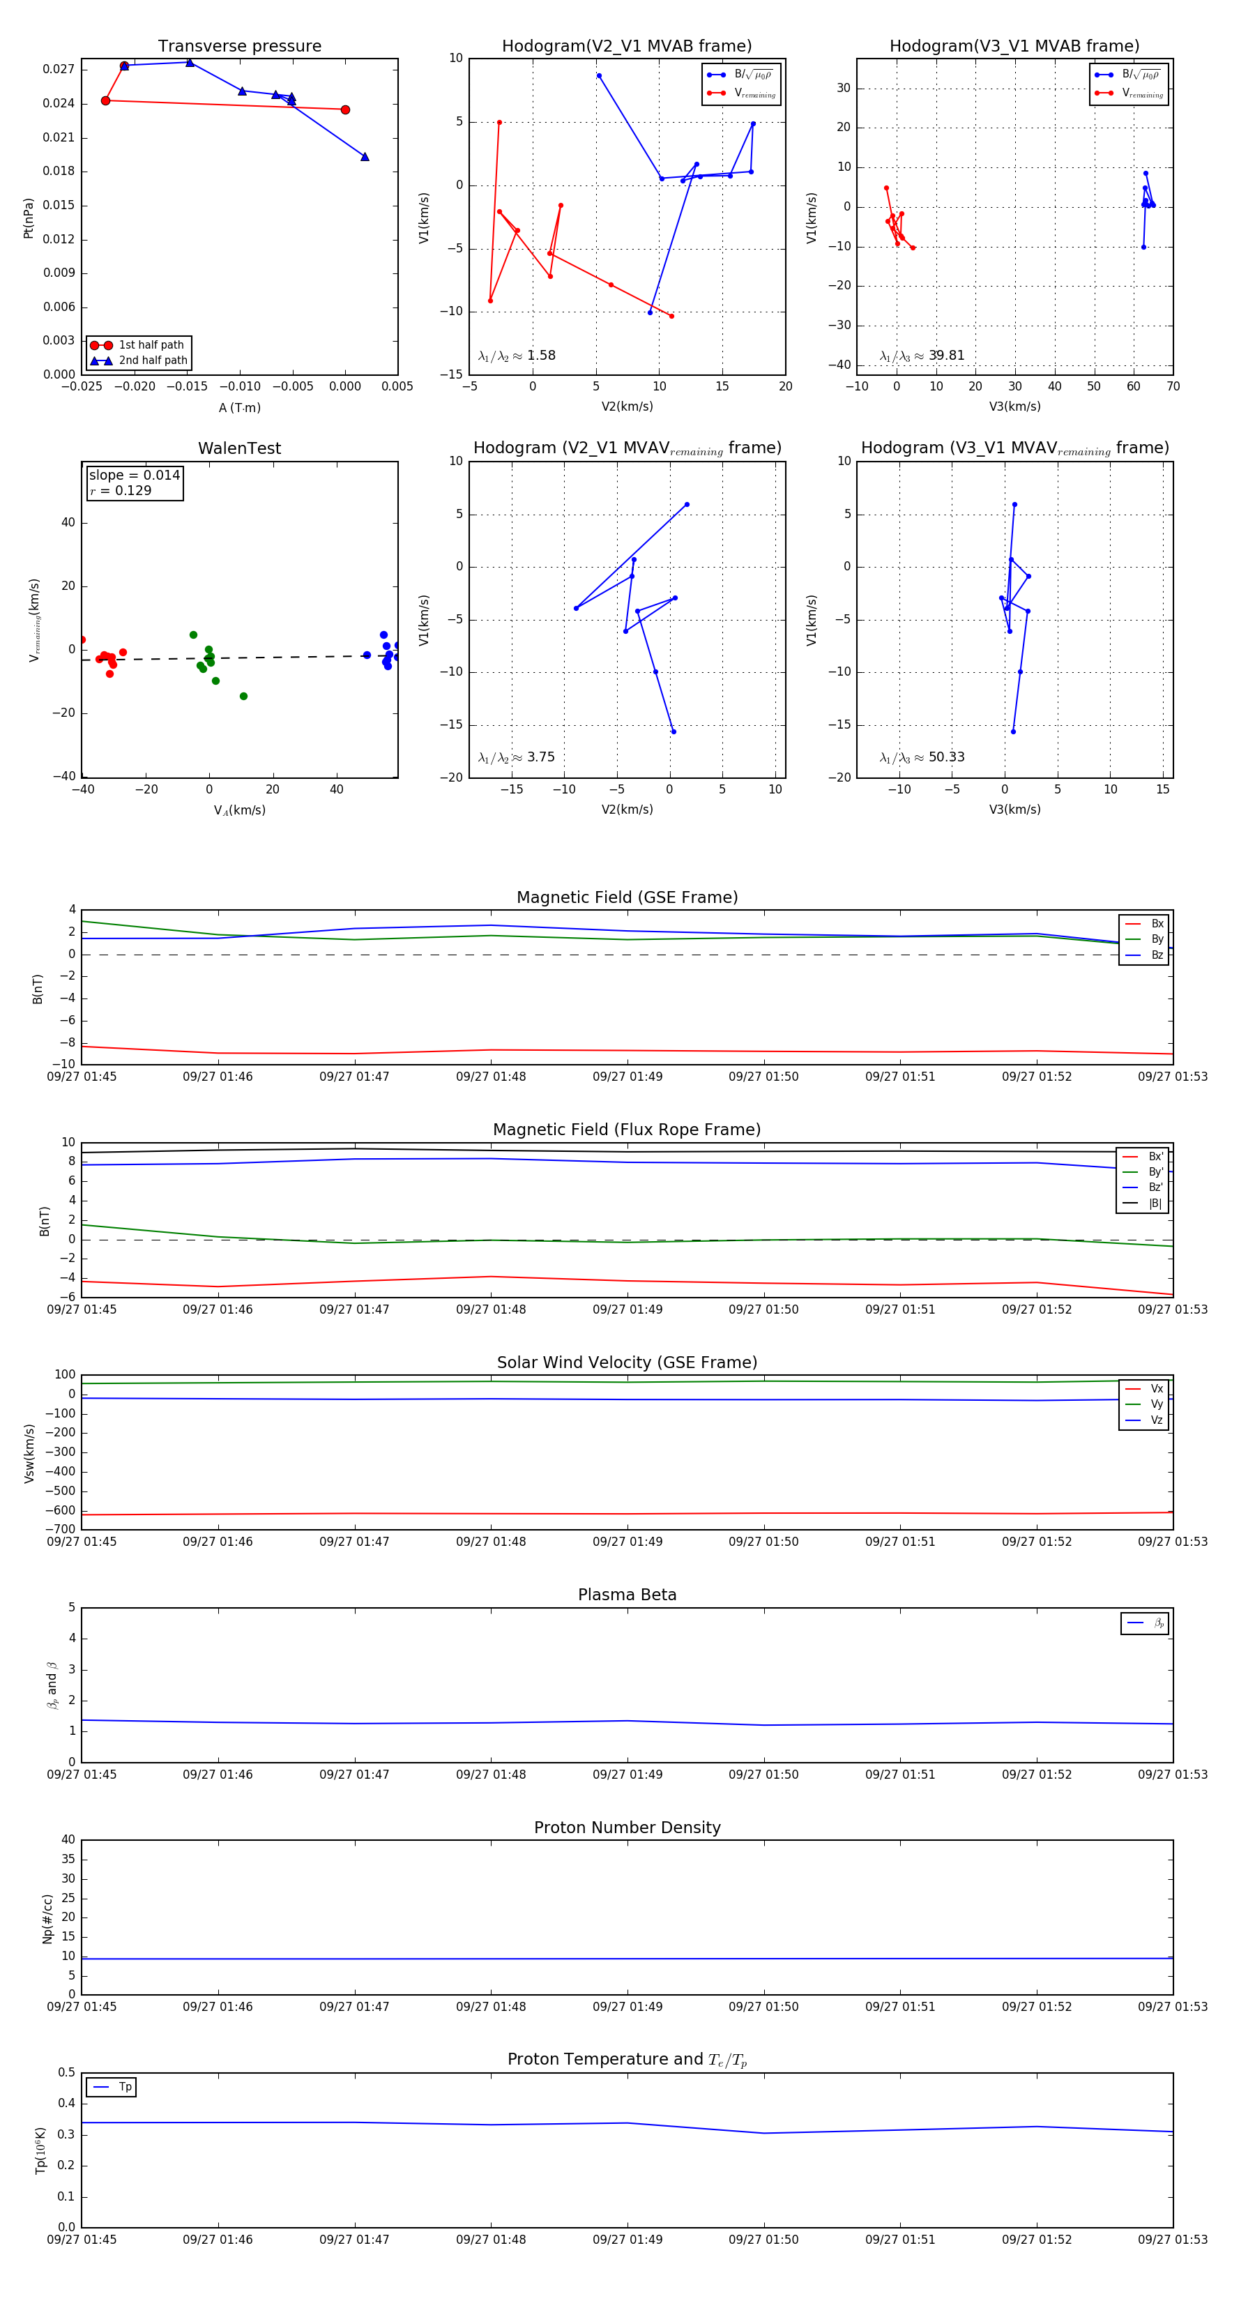Click the λ1/λ2 ≈ 1.58 annotation

[517, 356]
